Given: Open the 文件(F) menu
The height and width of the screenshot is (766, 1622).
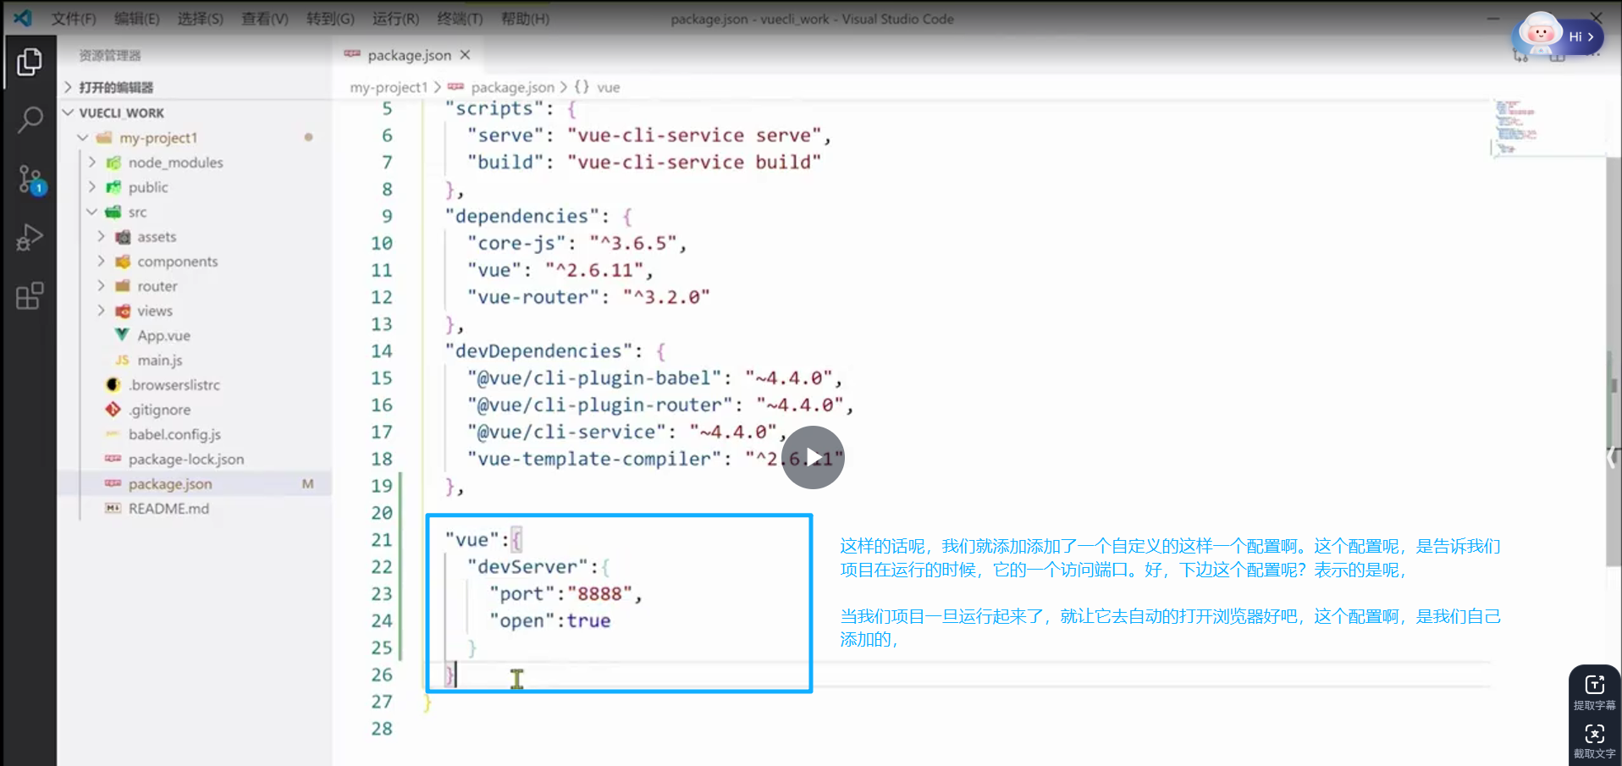Looking at the screenshot, I should [74, 19].
